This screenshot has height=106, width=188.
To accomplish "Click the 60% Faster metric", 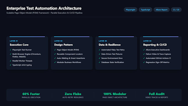I will click(x=31, y=94).
